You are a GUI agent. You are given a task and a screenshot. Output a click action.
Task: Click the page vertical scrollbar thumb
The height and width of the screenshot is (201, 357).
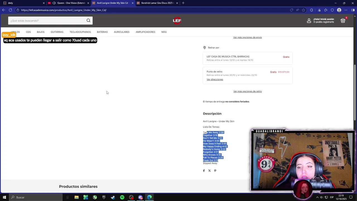tap(355, 92)
